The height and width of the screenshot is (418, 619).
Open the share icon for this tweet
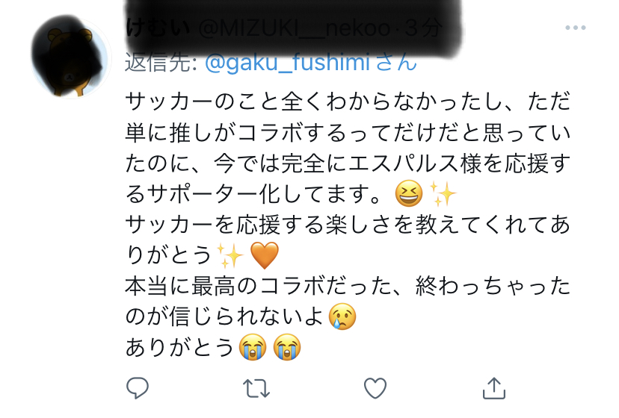point(493,387)
